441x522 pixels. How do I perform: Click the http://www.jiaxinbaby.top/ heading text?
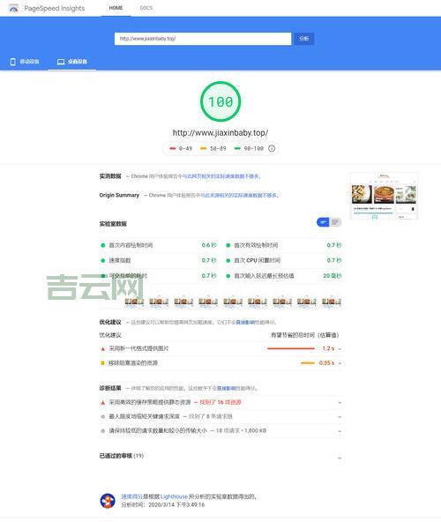click(x=220, y=132)
